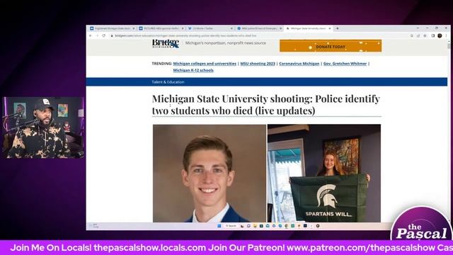Click the Donate Today banner

pos(331,46)
